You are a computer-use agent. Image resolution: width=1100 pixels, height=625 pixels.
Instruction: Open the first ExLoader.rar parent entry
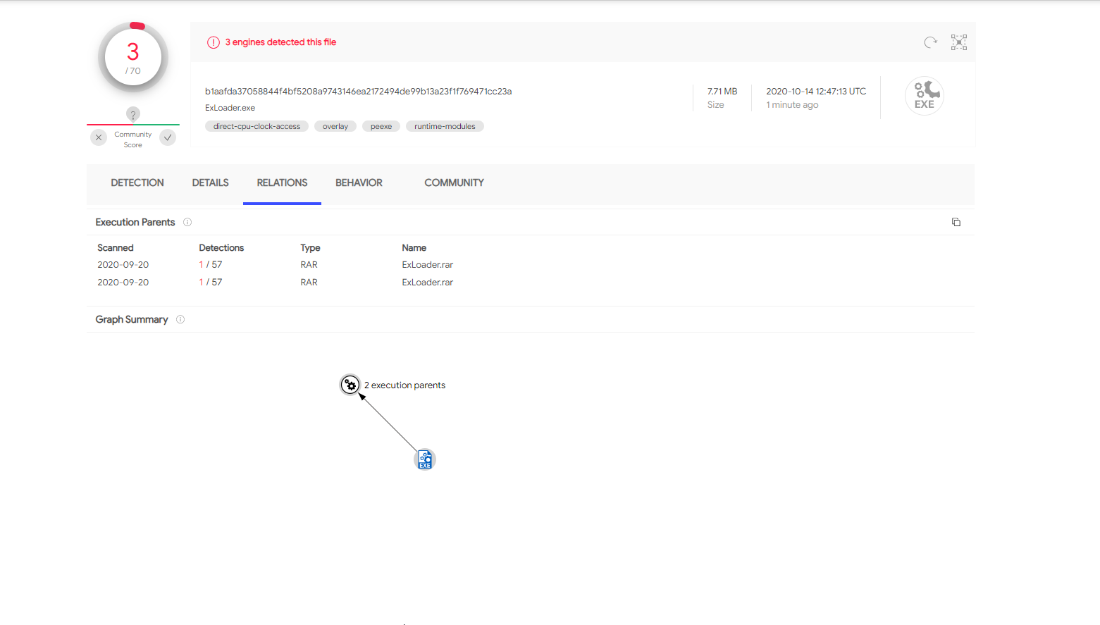tap(427, 265)
